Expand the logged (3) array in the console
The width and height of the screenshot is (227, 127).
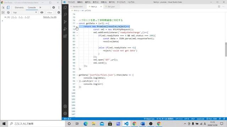tap(5, 17)
